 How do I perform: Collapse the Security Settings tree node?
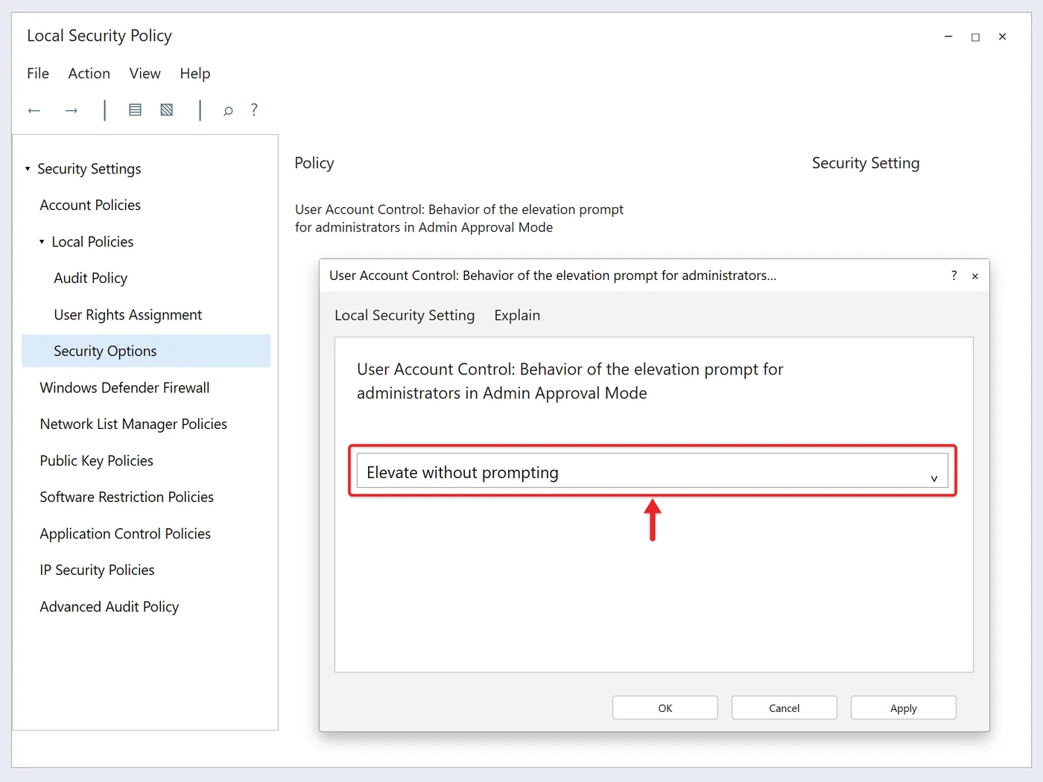coord(28,169)
